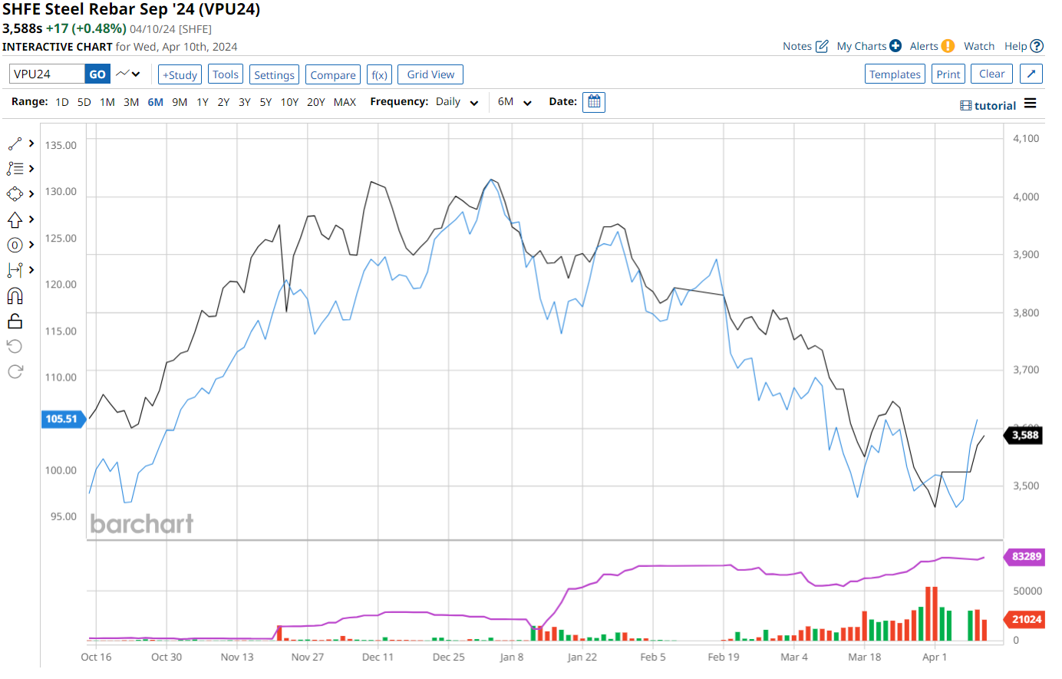Set range to 3M

[131, 102]
